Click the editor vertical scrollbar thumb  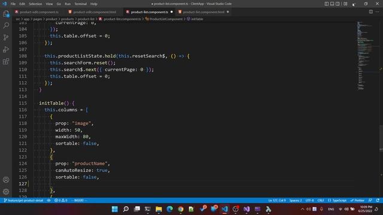click(381, 138)
